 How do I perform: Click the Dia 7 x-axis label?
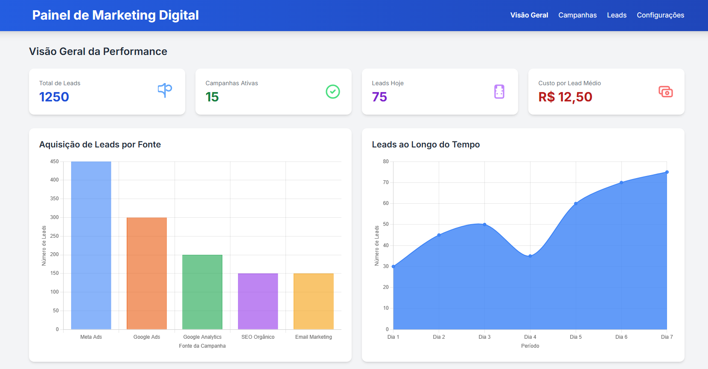click(x=667, y=337)
